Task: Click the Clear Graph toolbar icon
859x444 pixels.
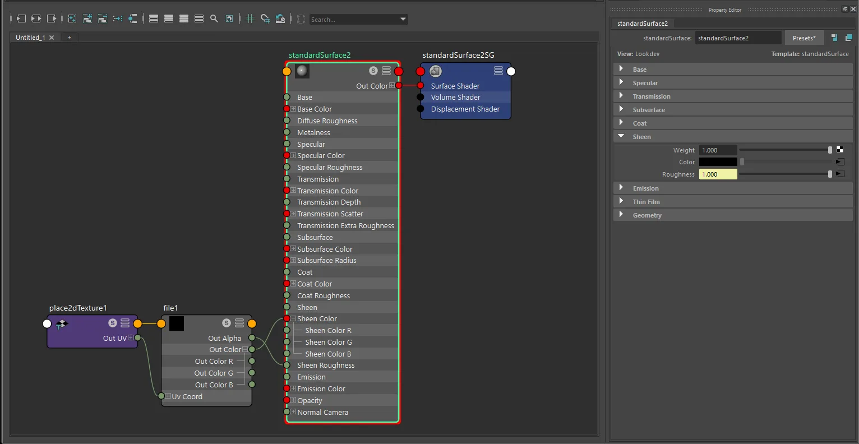Action: (x=72, y=19)
